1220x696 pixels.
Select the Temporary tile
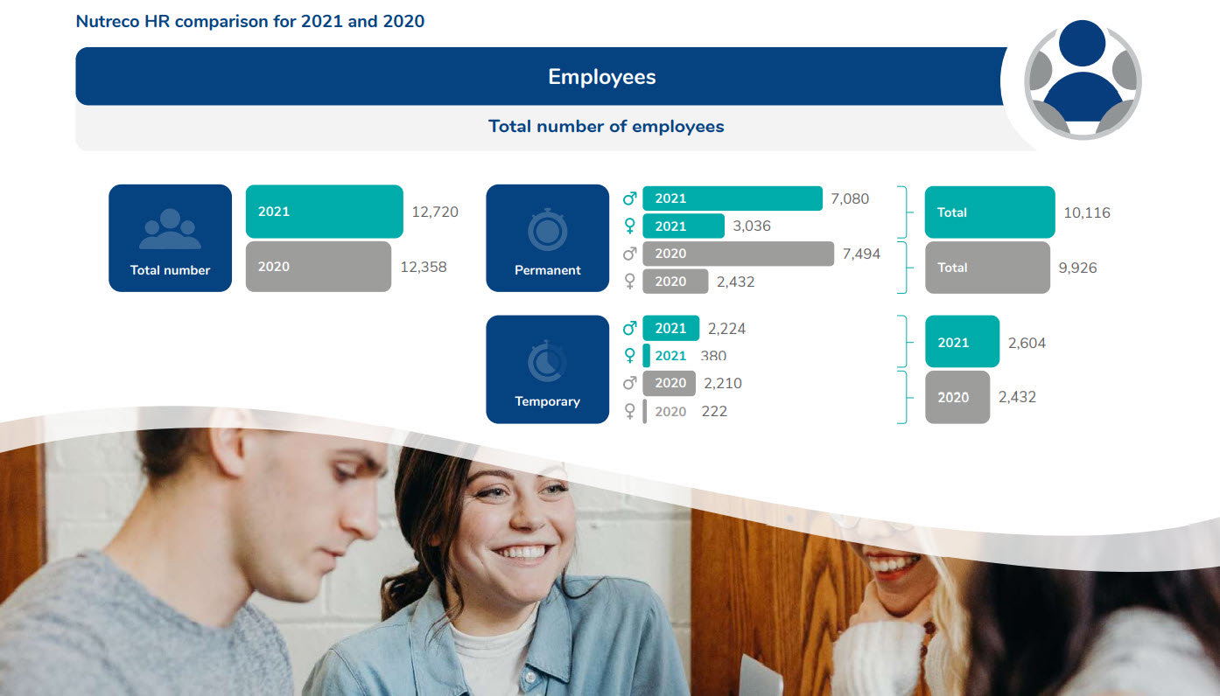547,369
